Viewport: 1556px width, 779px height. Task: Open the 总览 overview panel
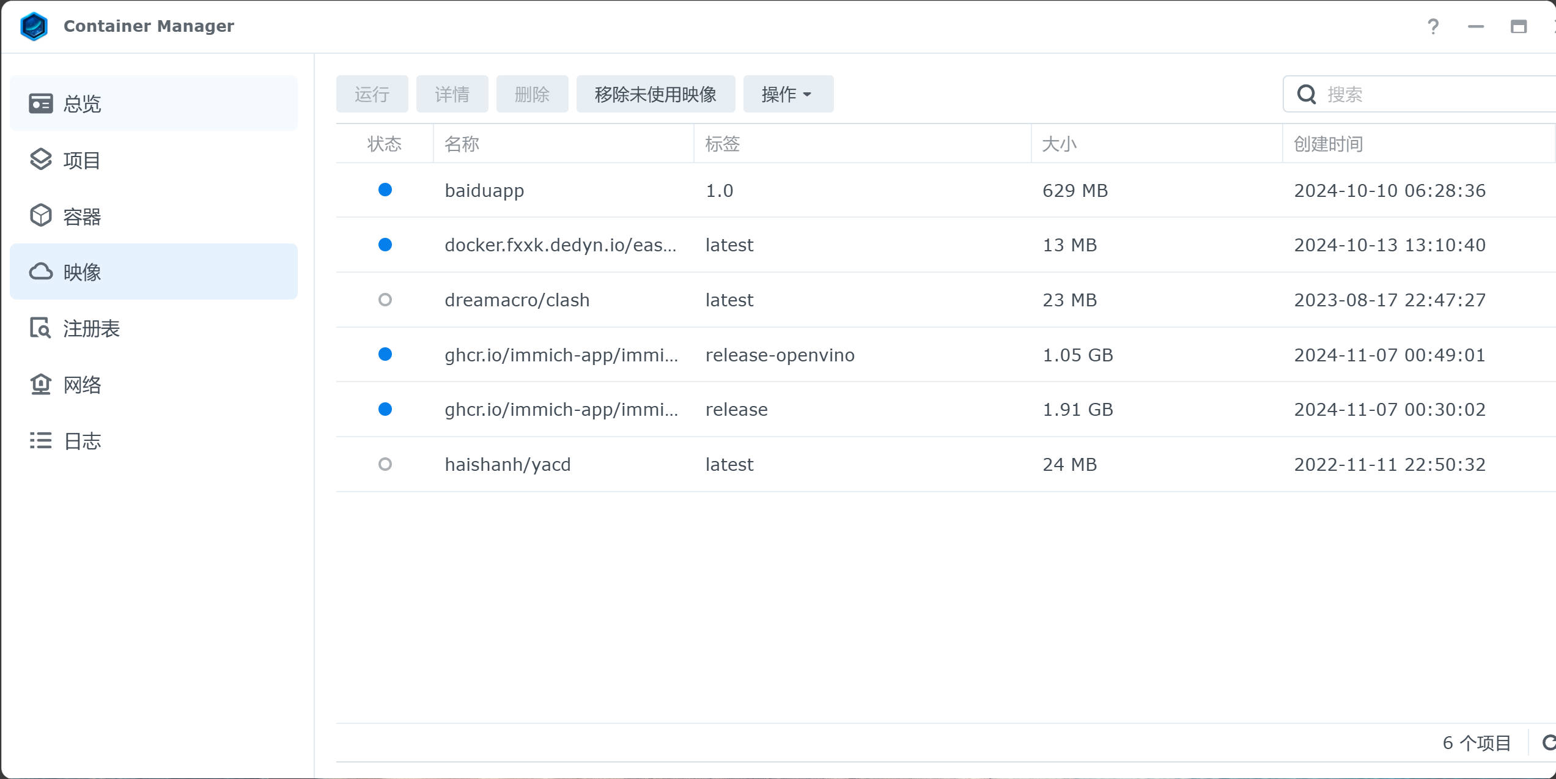(x=81, y=103)
